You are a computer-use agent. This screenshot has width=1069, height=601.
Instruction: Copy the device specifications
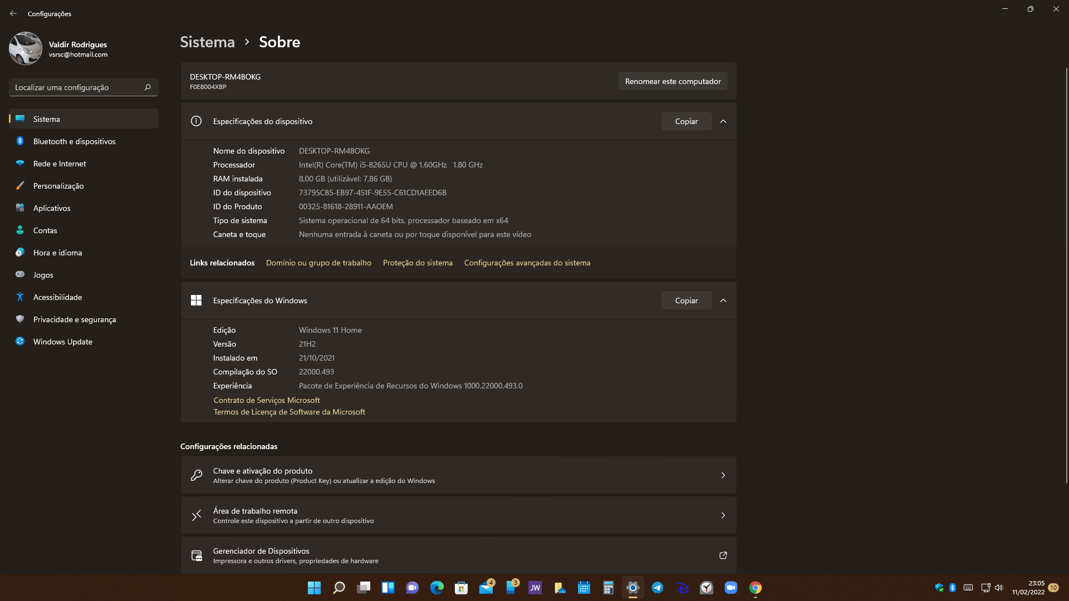(686, 121)
